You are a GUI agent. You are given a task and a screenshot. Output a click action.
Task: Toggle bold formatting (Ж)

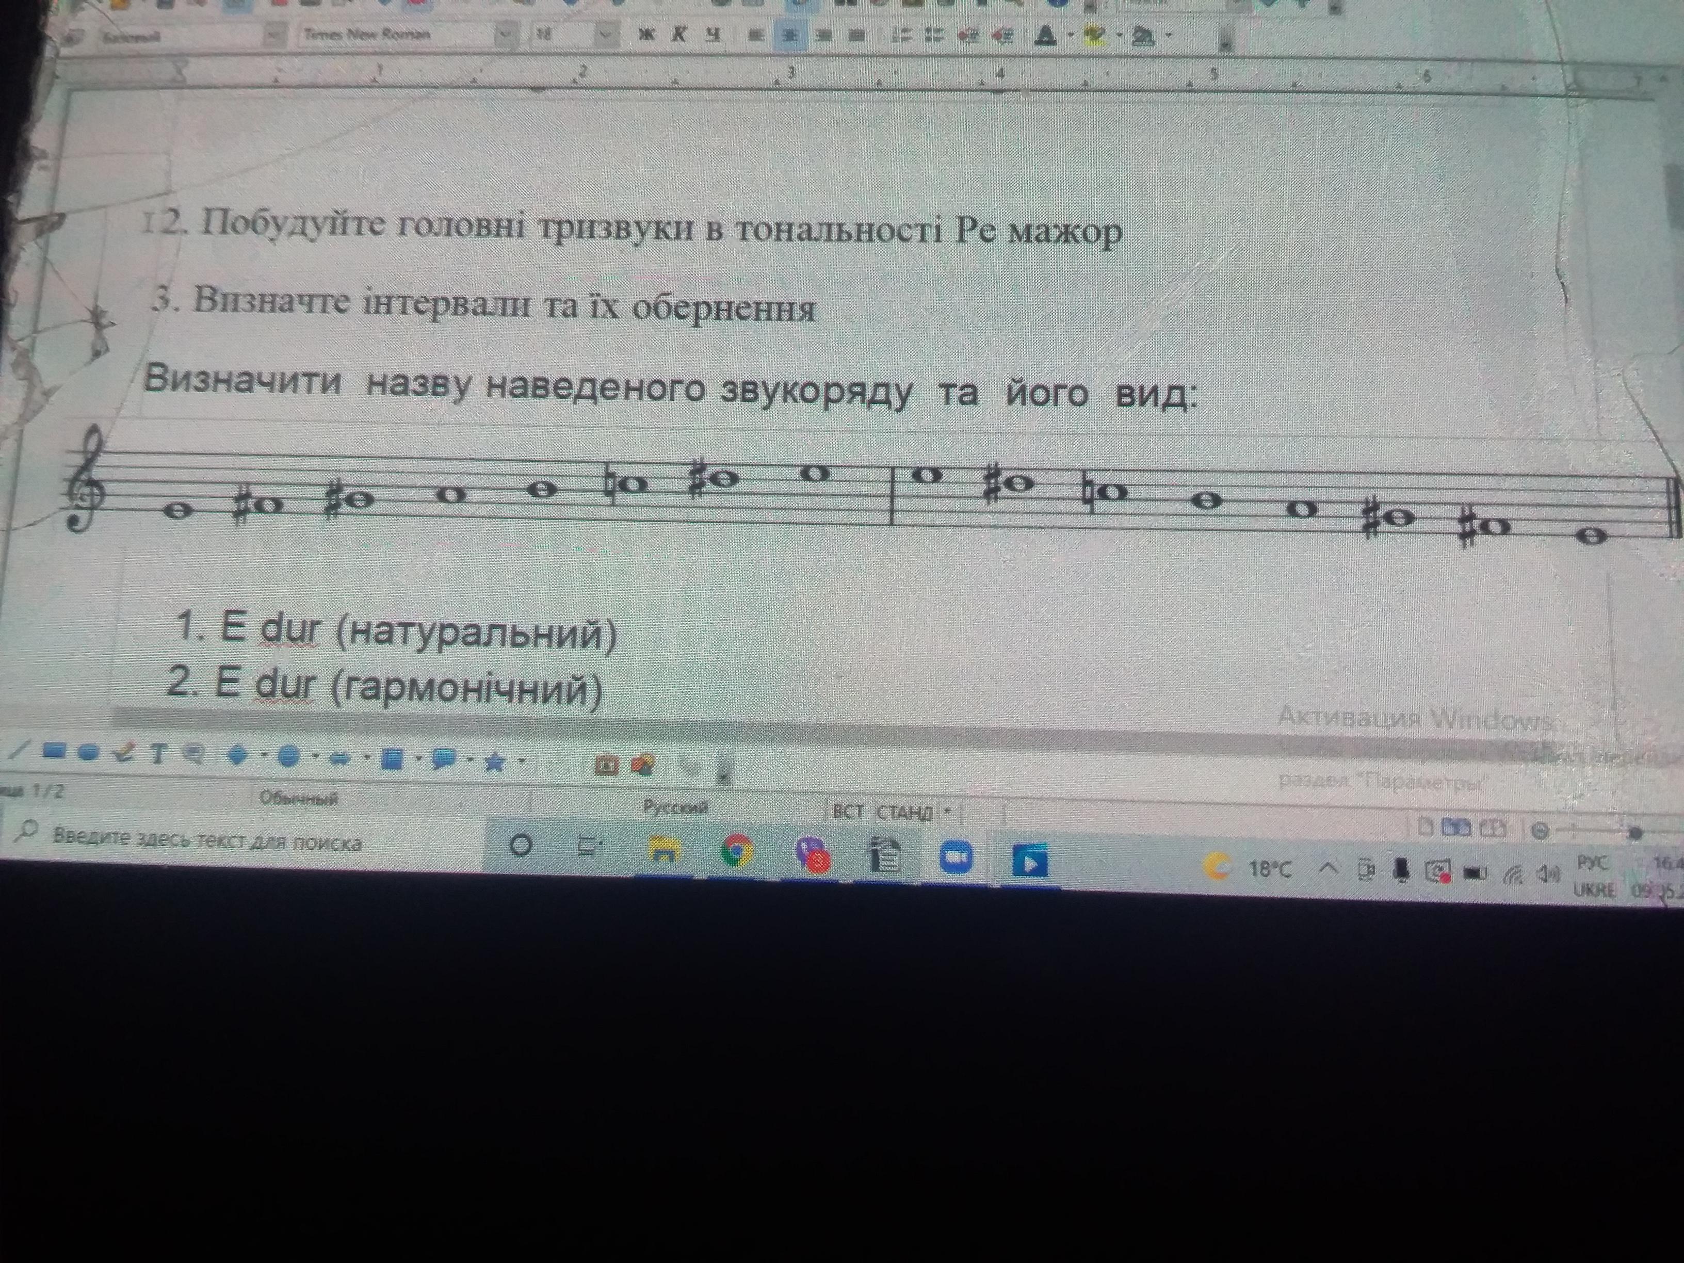(x=645, y=34)
